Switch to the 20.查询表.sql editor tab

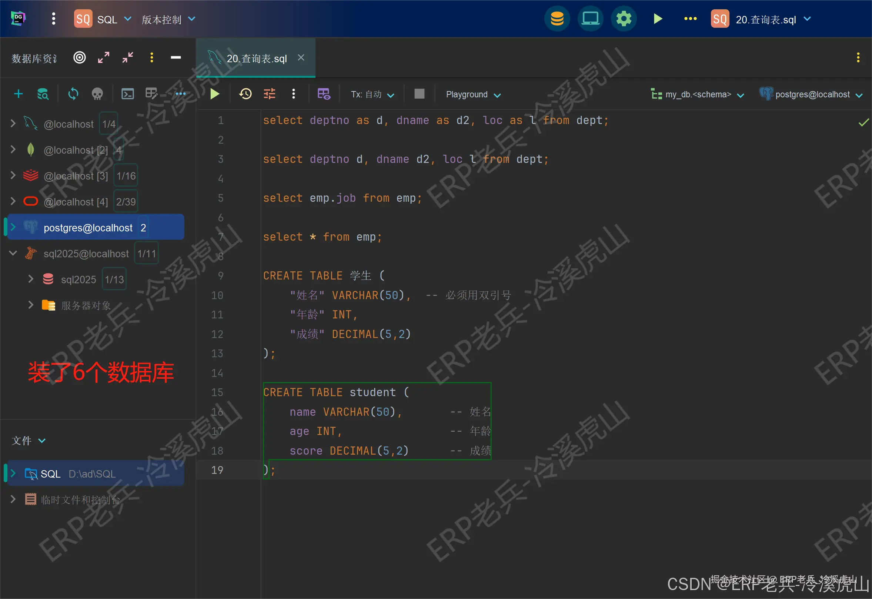click(x=256, y=58)
